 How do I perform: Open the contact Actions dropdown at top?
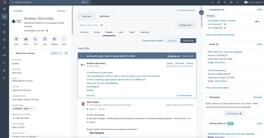pyautogui.click(x=62, y=11)
